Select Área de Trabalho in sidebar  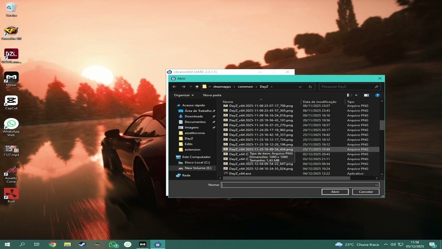click(x=198, y=111)
